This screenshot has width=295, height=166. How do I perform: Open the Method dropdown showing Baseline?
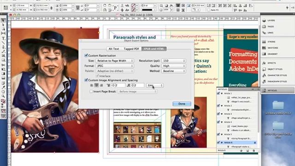(173, 71)
